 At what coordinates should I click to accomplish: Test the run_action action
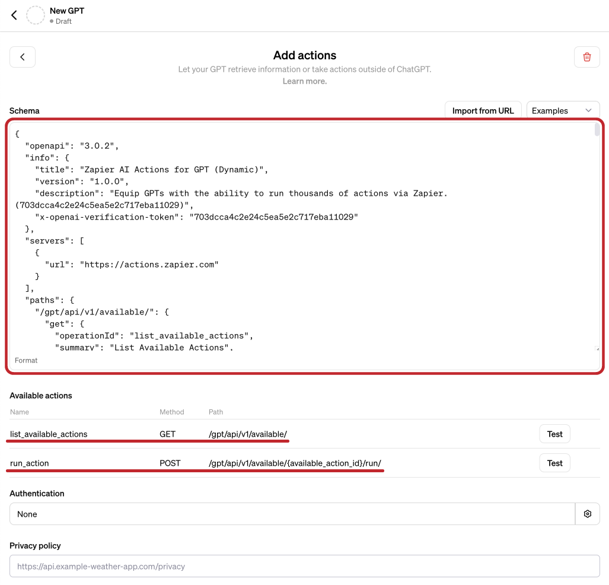click(x=554, y=463)
